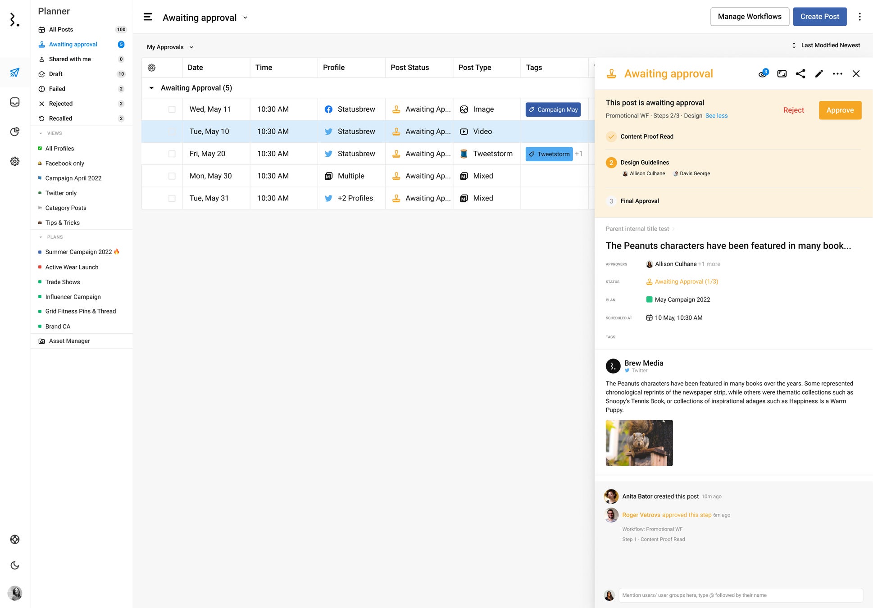Click the May Campaign 2022 green plan swatch

point(649,299)
